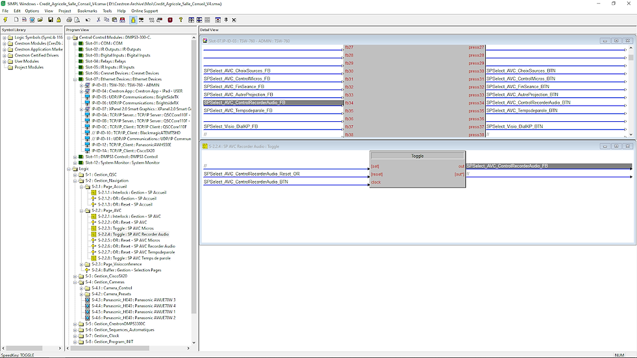Image resolution: width=637 pixels, height=358 pixels.
Task: Click the lightning bolt Convert/Compile toolbar icon
Action: coord(5,19)
